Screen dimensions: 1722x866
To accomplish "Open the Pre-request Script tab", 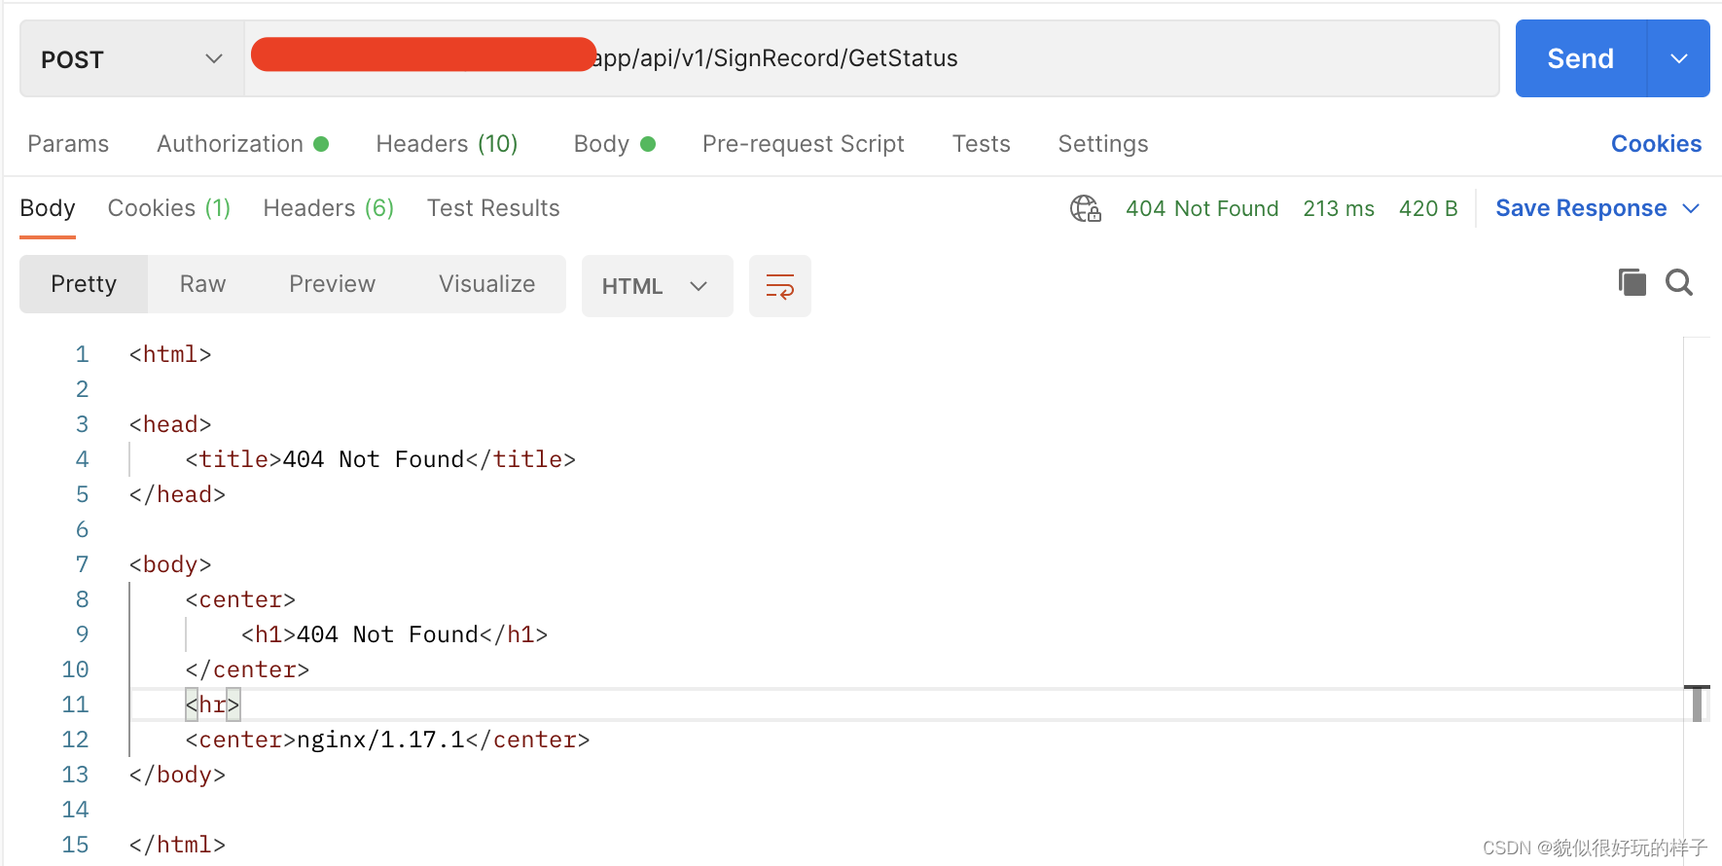I will coord(804,144).
